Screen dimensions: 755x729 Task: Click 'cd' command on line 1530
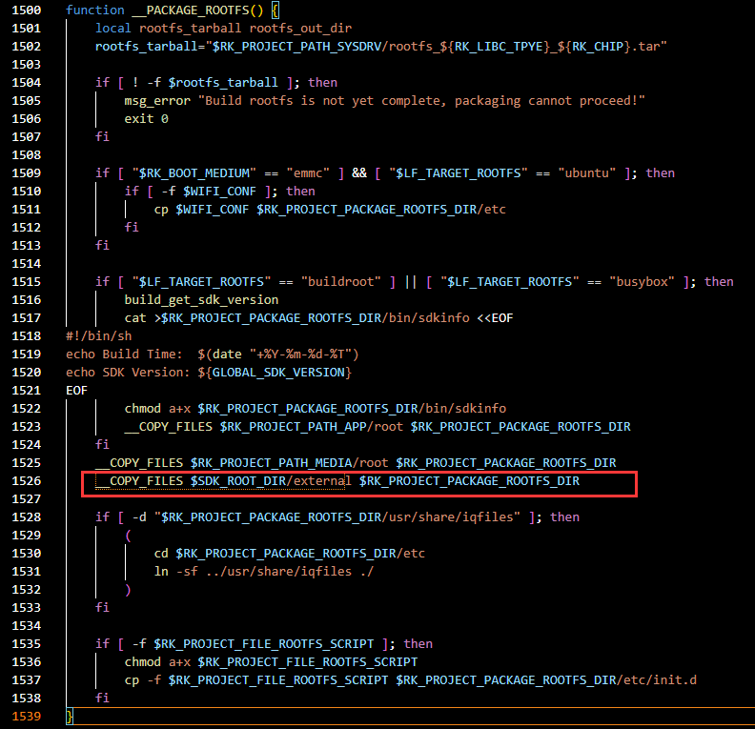pos(161,554)
